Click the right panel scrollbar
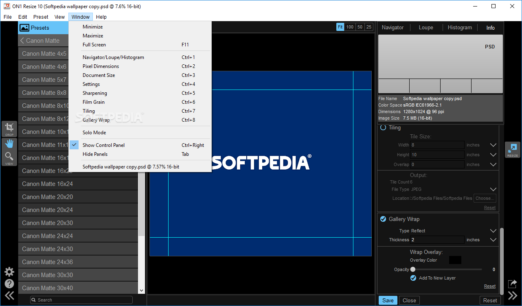The width and height of the screenshot is (522, 306). [502, 260]
